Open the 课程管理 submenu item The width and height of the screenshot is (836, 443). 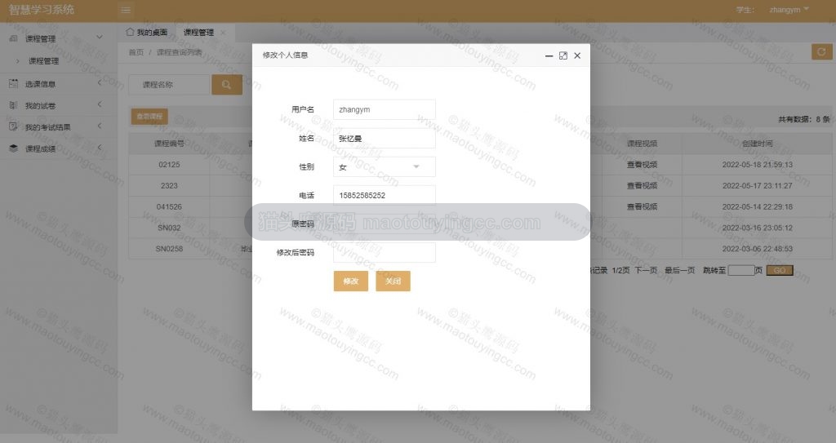(x=44, y=61)
